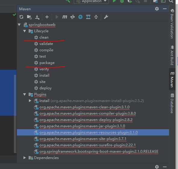
Task: Open Database side tab
Action: click(172, 103)
